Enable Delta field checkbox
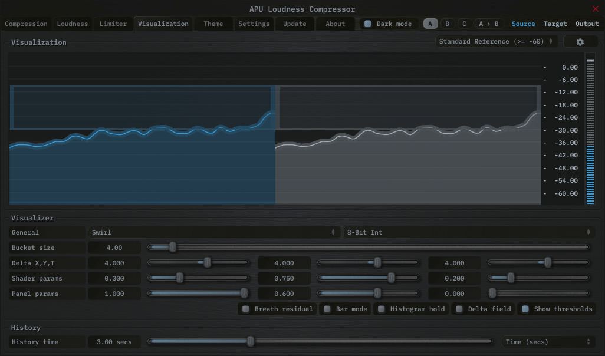The image size is (605, 356). pos(459,309)
